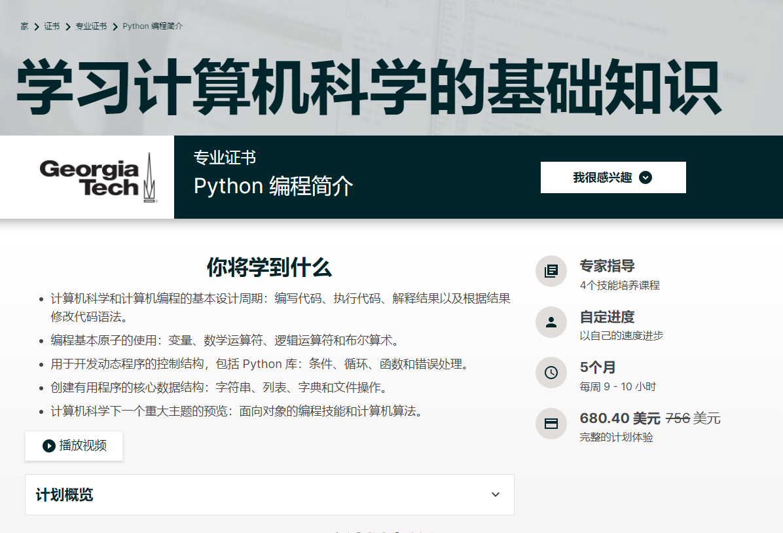Click bullet about 创建有用程序的核心数据结构
The height and width of the screenshot is (533, 783).
coord(220,387)
